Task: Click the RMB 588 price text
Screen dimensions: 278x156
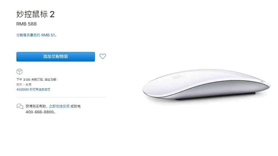Action: pyautogui.click(x=27, y=24)
